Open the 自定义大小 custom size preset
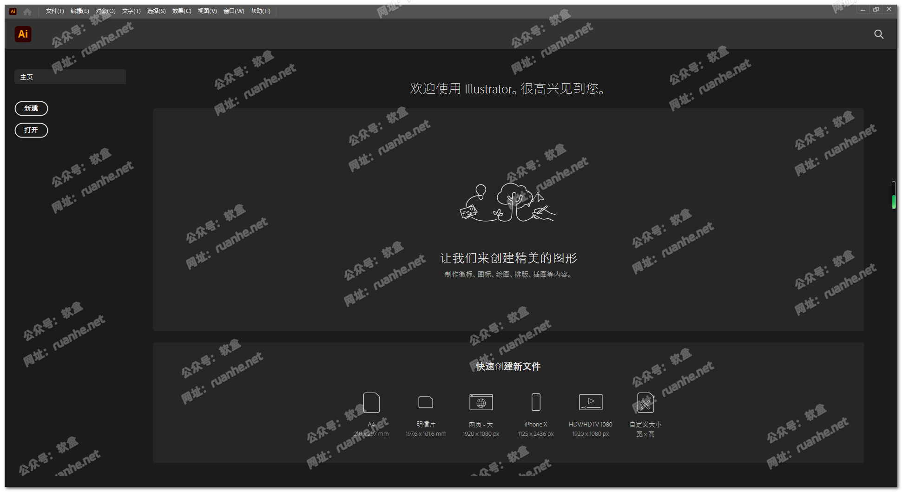 pos(645,402)
